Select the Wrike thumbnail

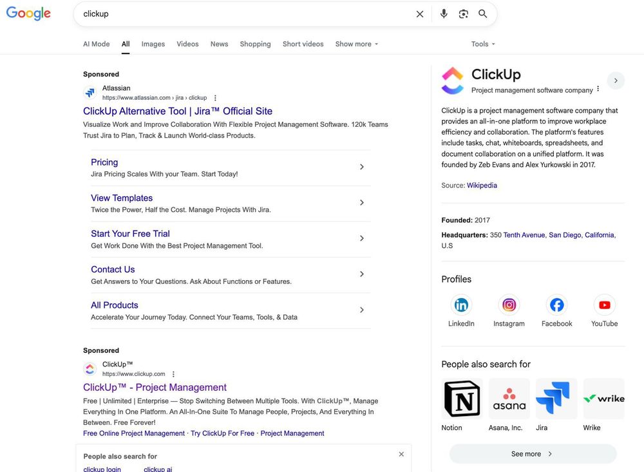[604, 399]
